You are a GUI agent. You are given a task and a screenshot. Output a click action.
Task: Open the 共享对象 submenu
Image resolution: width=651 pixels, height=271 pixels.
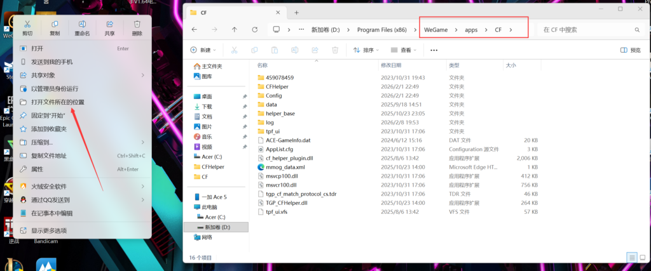click(x=82, y=76)
